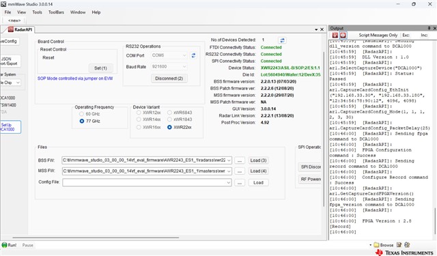Open the script list arrow beside Browse

point(370,245)
